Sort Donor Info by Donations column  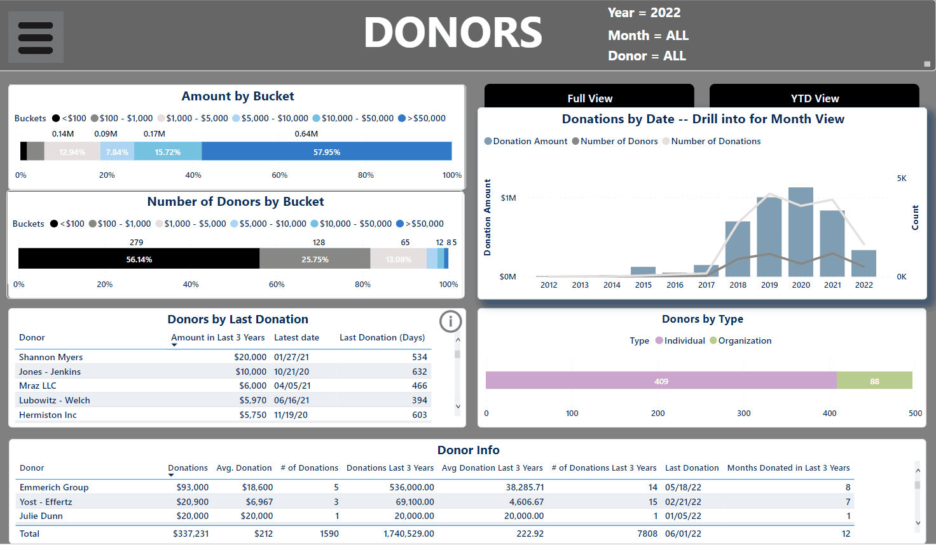click(x=188, y=468)
